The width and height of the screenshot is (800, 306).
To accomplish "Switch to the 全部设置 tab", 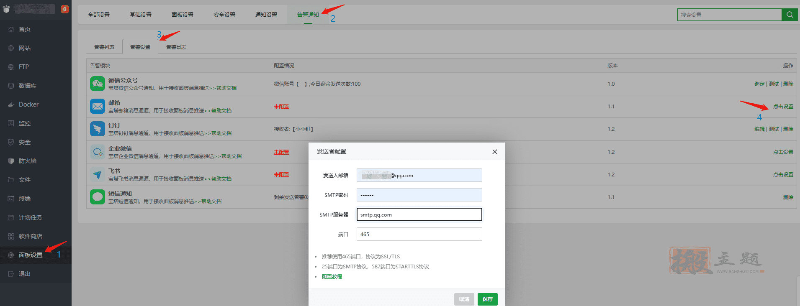I will (x=99, y=15).
